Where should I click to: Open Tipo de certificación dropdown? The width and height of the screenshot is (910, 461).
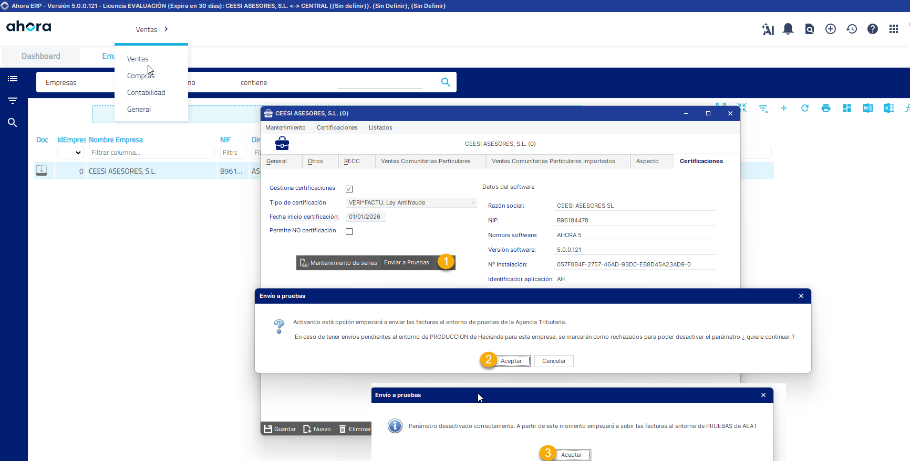click(x=411, y=202)
